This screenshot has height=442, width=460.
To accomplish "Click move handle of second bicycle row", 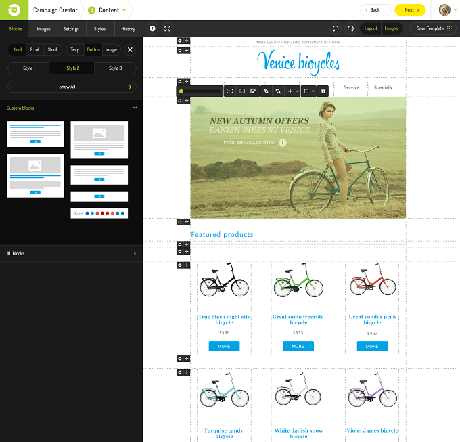I will tap(187, 372).
